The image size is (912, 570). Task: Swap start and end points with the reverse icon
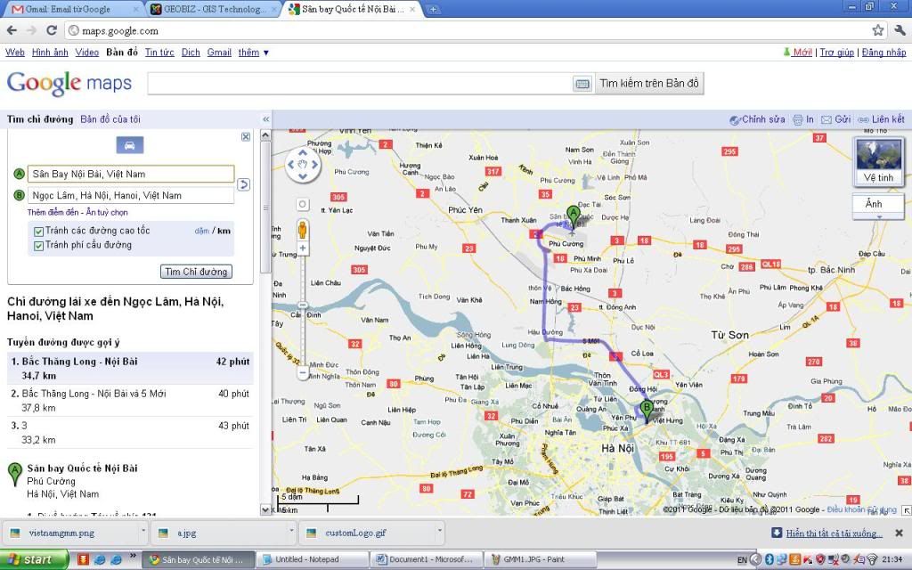point(244,184)
